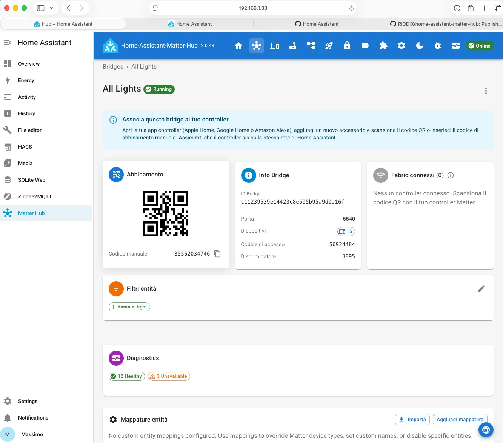Click the Running status badge
This screenshot has height=443, width=503.
[159, 89]
